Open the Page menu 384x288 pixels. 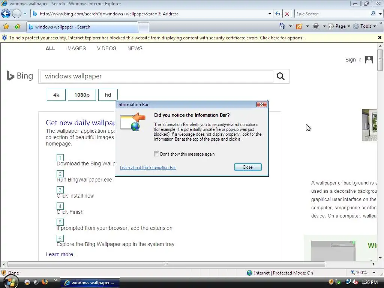pyautogui.click(x=339, y=26)
